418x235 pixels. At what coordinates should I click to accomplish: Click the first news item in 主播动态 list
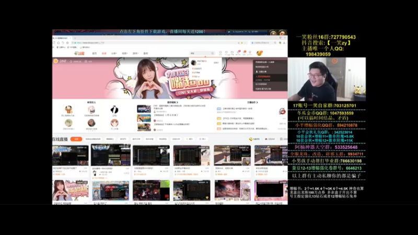(237, 109)
